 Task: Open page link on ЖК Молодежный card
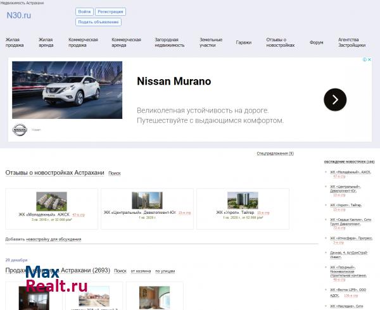point(79,215)
